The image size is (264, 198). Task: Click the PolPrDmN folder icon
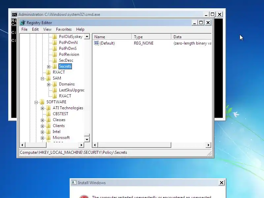click(54, 43)
